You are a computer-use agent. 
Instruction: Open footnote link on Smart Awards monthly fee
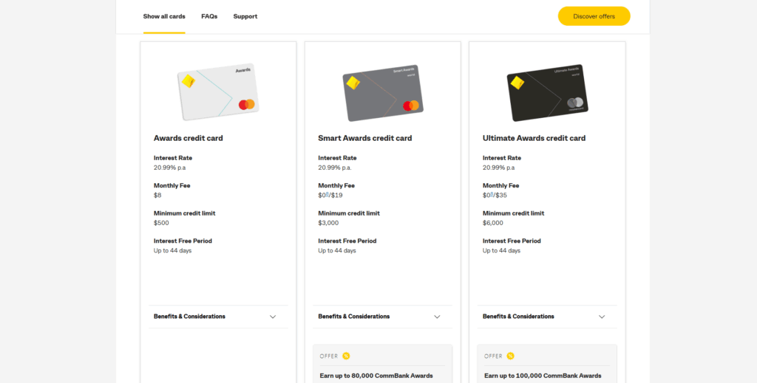(327, 194)
